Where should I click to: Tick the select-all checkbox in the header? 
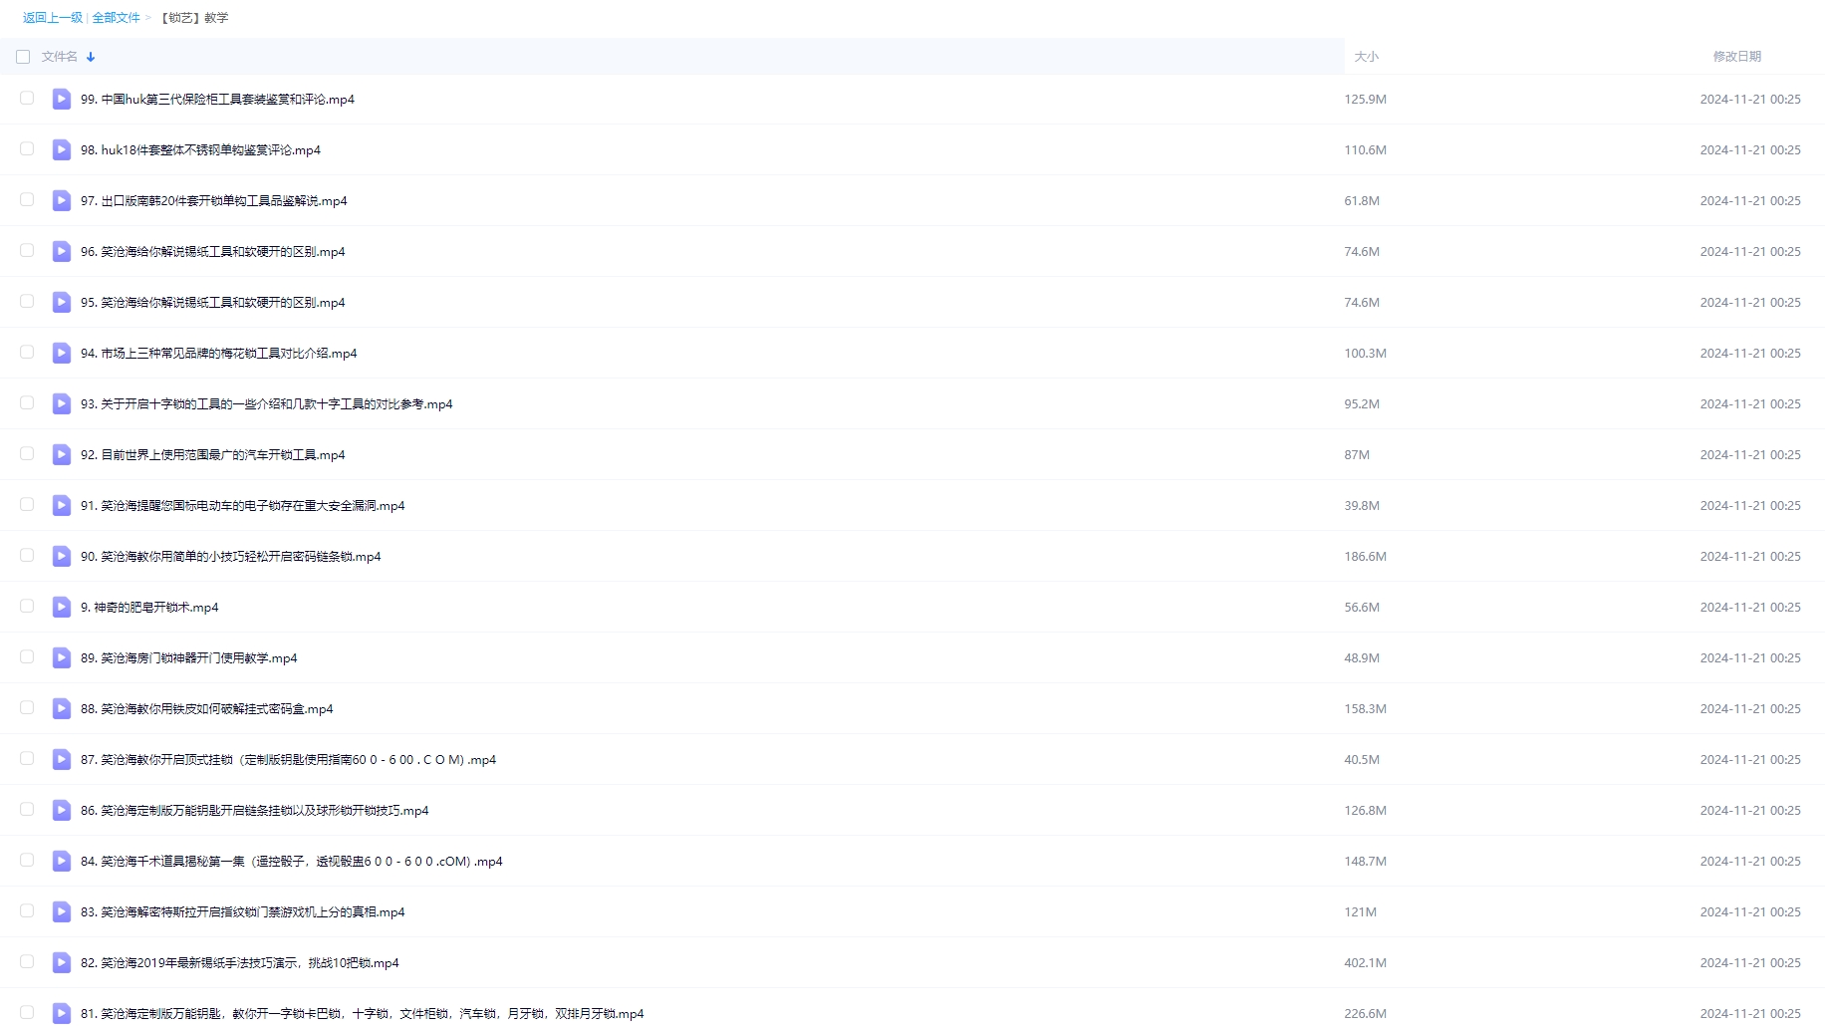point(23,57)
